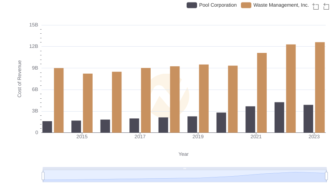Click the data zoom preview area

(x=185, y=176)
